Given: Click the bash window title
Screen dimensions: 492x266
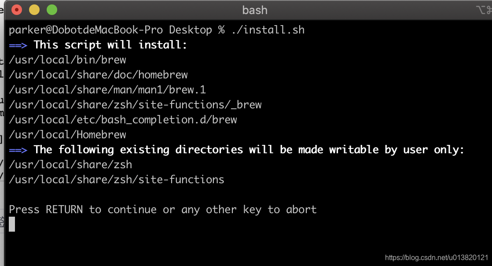Looking at the screenshot, I should pyautogui.click(x=254, y=10).
